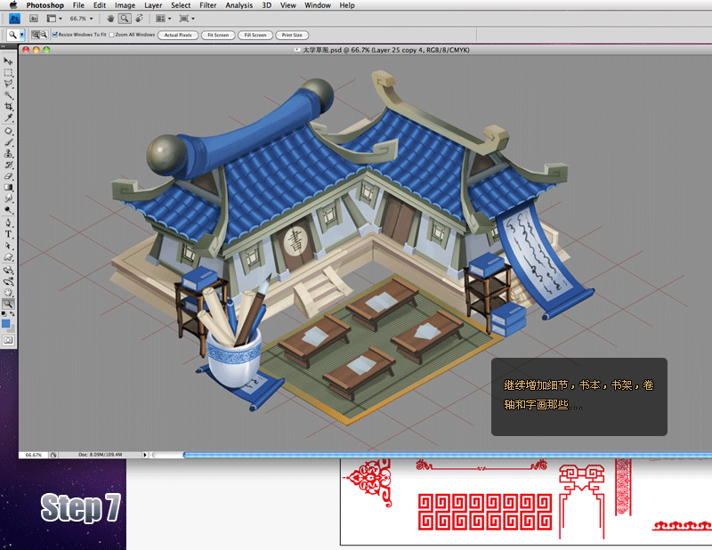The height and width of the screenshot is (550, 712).
Task: Select the Zoom tool in toolbox
Action: click(x=8, y=303)
